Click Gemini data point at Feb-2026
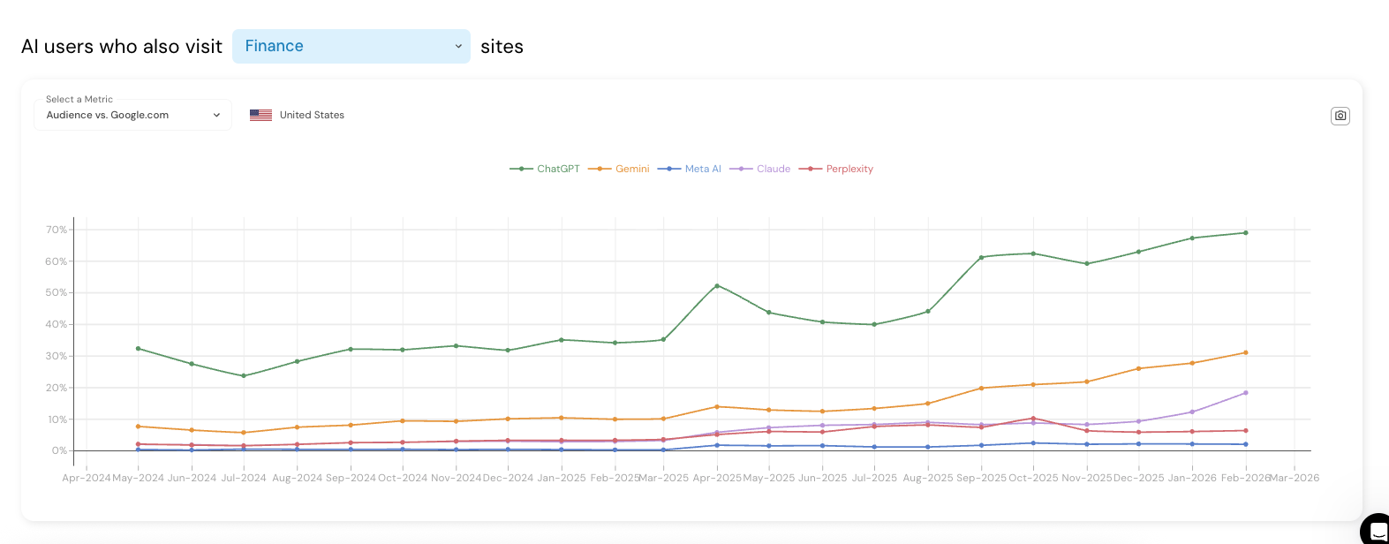The height and width of the screenshot is (544, 1389). click(x=1246, y=352)
